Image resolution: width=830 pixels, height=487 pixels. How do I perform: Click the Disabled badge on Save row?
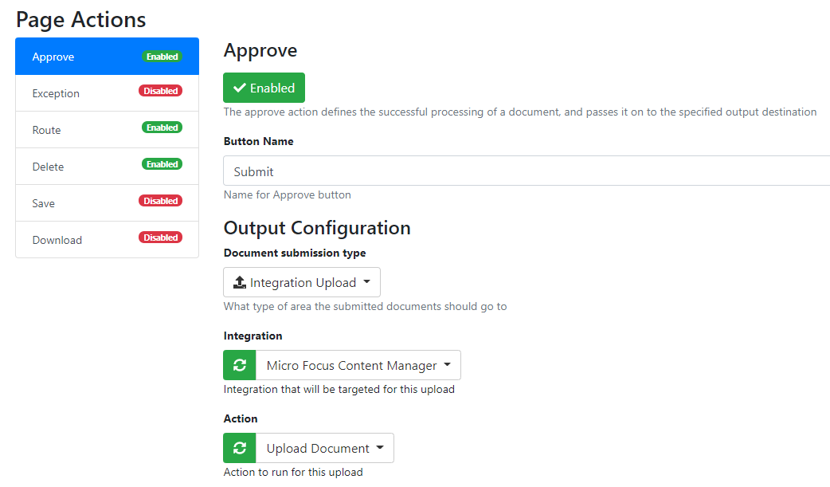point(160,201)
